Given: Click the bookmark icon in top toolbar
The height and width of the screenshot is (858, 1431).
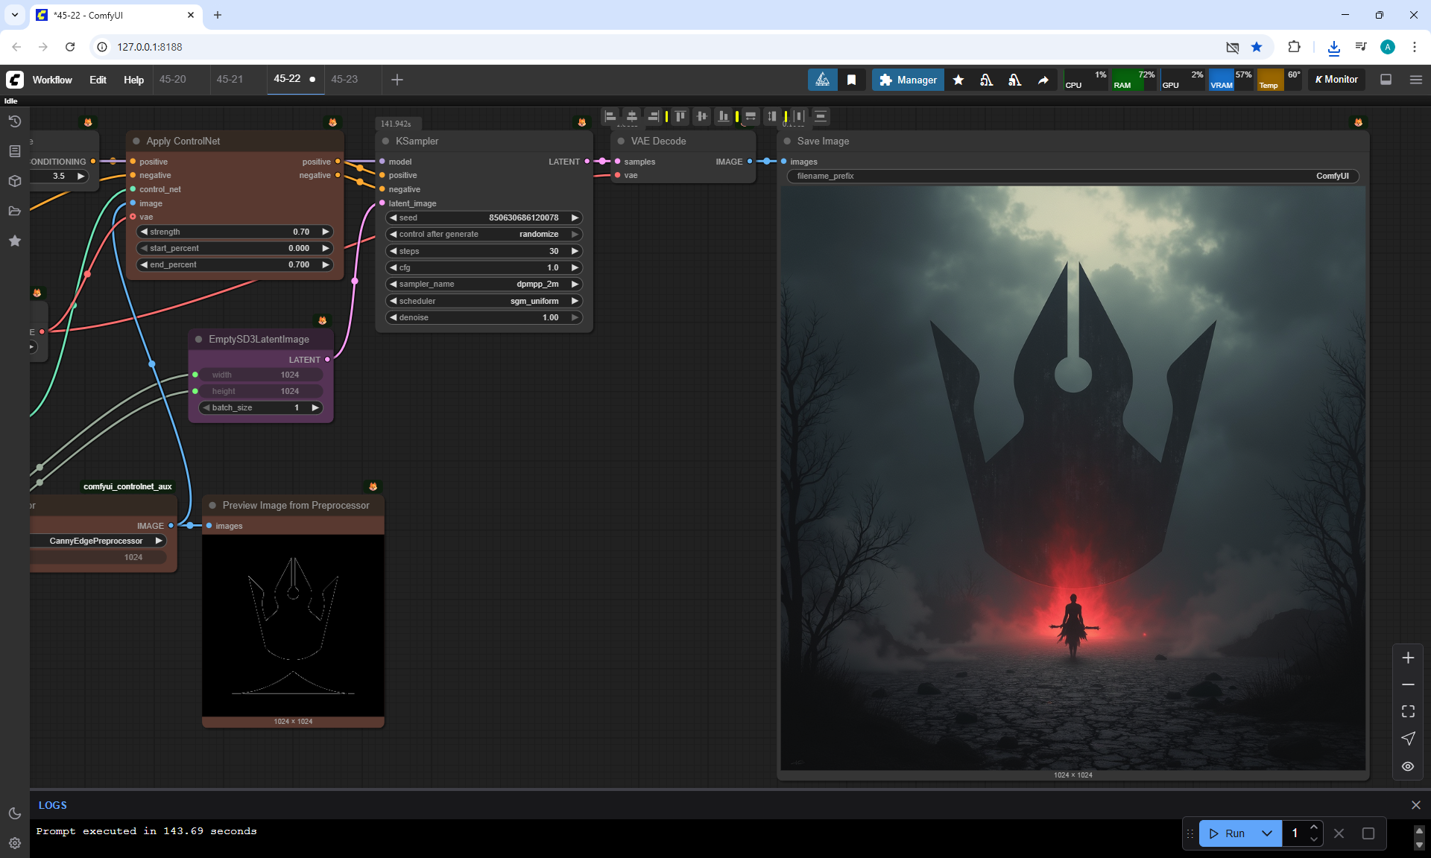Looking at the screenshot, I should pos(851,80).
